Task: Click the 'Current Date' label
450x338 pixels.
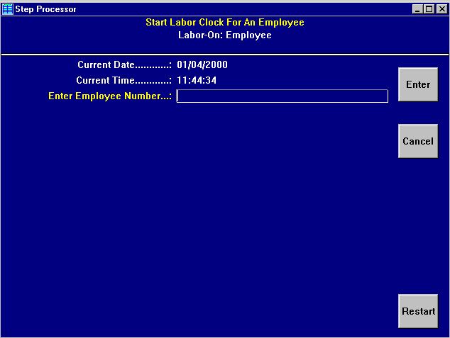Action: (124, 65)
